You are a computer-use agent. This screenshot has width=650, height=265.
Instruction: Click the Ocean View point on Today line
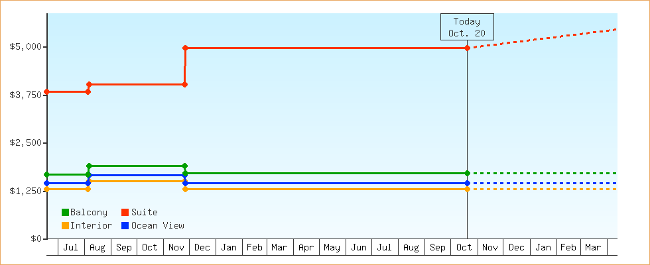(x=468, y=183)
